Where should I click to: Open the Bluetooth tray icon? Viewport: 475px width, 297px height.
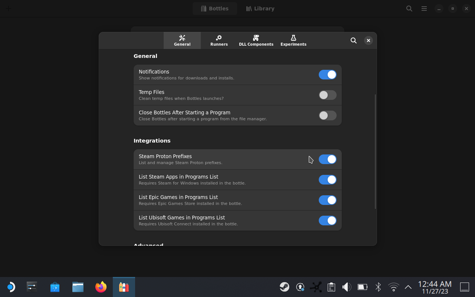[x=378, y=287]
